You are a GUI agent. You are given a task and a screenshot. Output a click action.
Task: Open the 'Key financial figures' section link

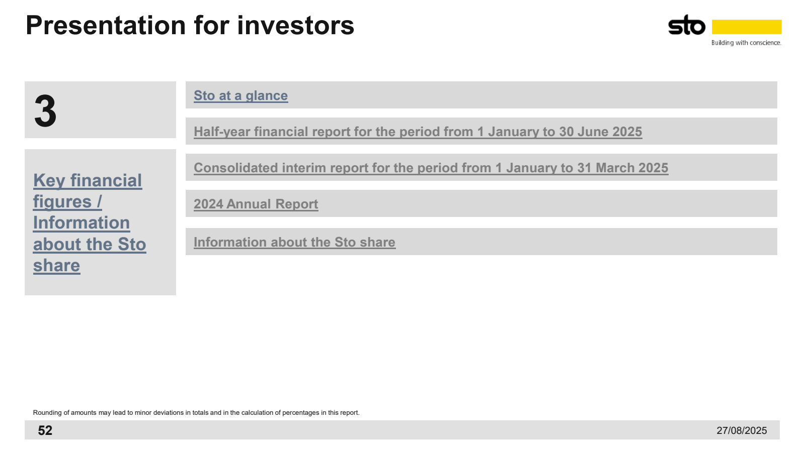tap(90, 222)
